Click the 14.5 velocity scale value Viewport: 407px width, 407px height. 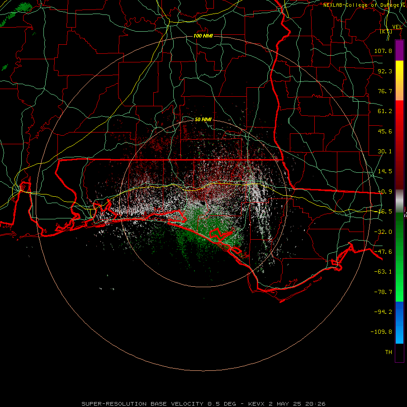(x=385, y=171)
